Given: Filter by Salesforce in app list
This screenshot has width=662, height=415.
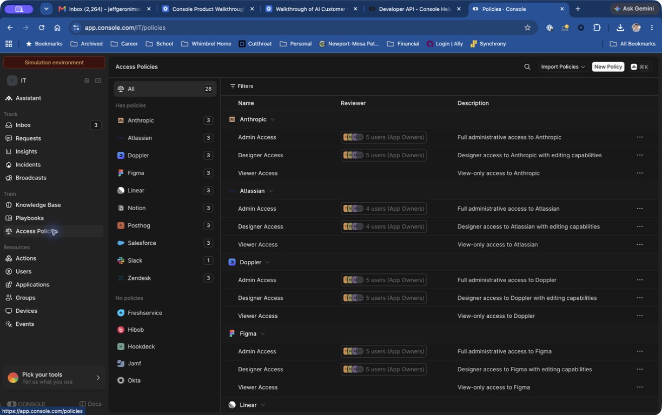Looking at the screenshot, I should pos(165,243).
